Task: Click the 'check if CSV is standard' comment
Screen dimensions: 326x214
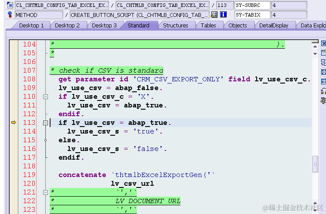Action: point(111,70)
